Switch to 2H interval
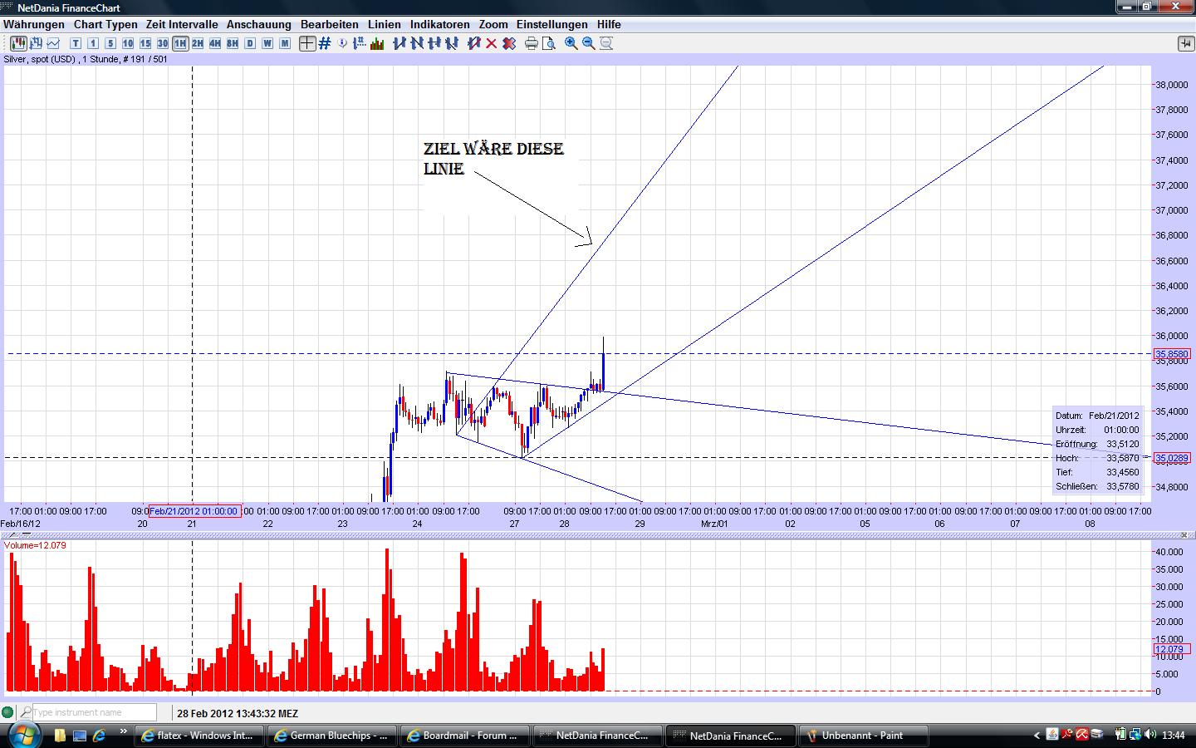 [198, 43]
